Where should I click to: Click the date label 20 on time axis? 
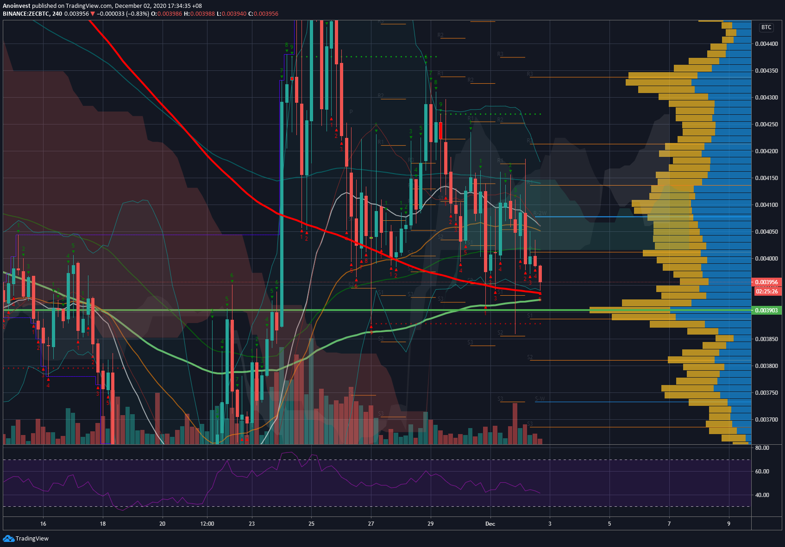point(162,524)
